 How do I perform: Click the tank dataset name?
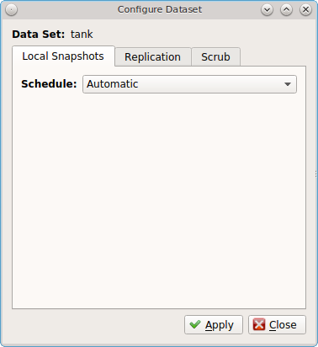[x=82, y=35]
